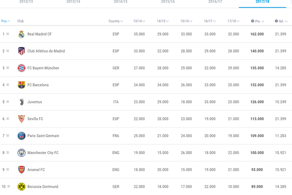Click Manchester City's 26.000 value for 15/16

click(186, 153)
